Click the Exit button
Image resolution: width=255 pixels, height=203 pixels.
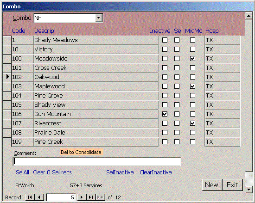(x=232, y=185)
